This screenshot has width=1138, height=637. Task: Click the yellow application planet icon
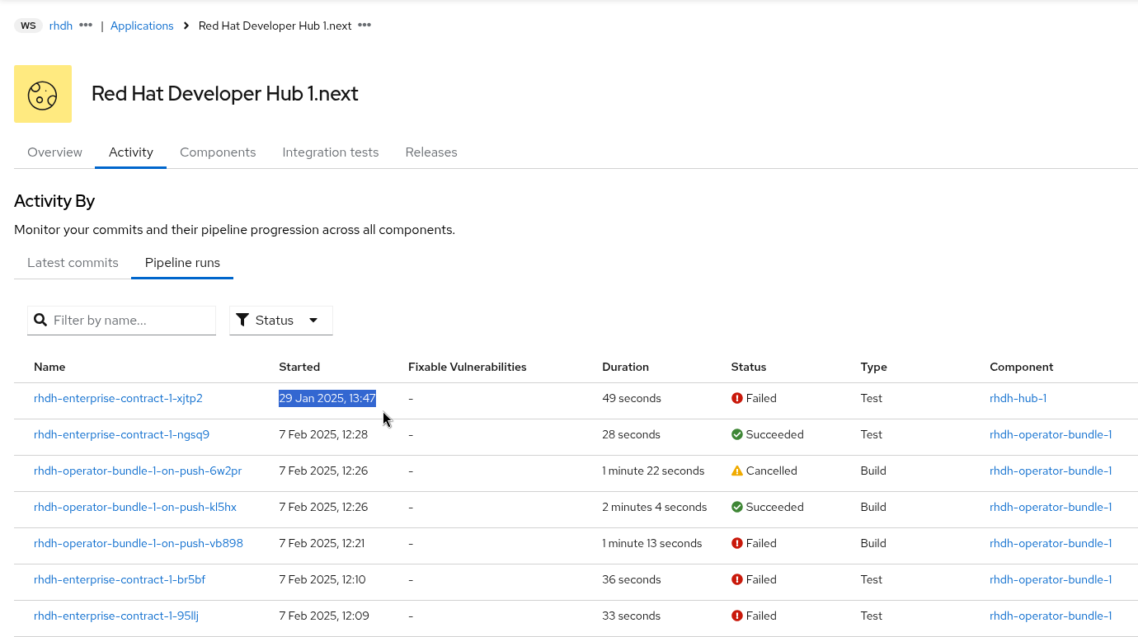point(43,94)
